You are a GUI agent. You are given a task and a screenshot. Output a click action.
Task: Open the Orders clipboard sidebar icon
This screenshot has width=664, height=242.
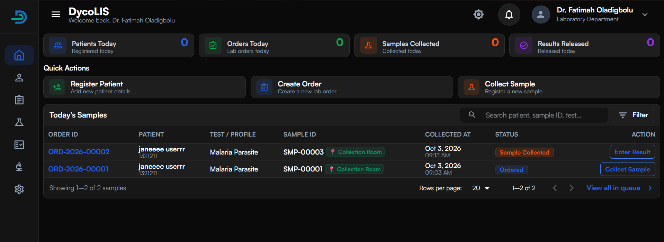tap(19, 100)
